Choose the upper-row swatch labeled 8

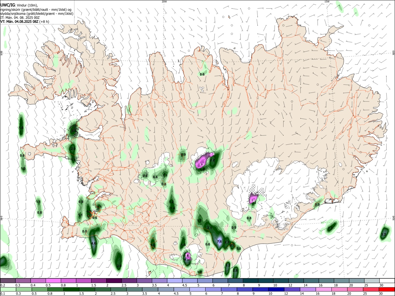251,281
